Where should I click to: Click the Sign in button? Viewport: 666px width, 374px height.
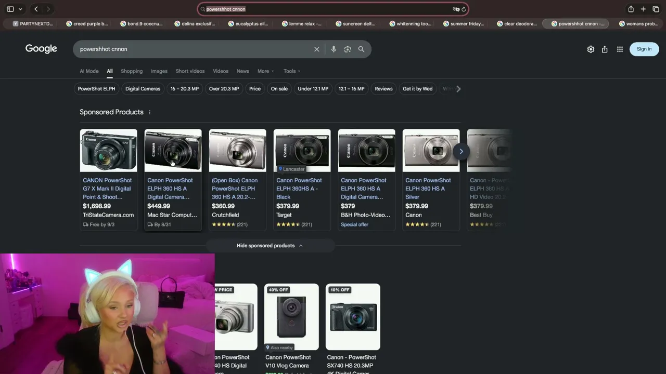tap(644, 49)
